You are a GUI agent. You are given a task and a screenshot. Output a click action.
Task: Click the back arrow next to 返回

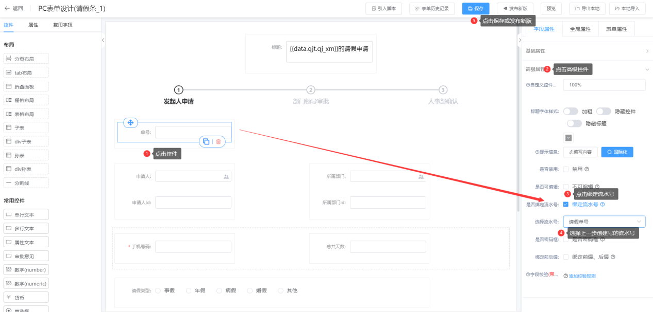(7, 9)
